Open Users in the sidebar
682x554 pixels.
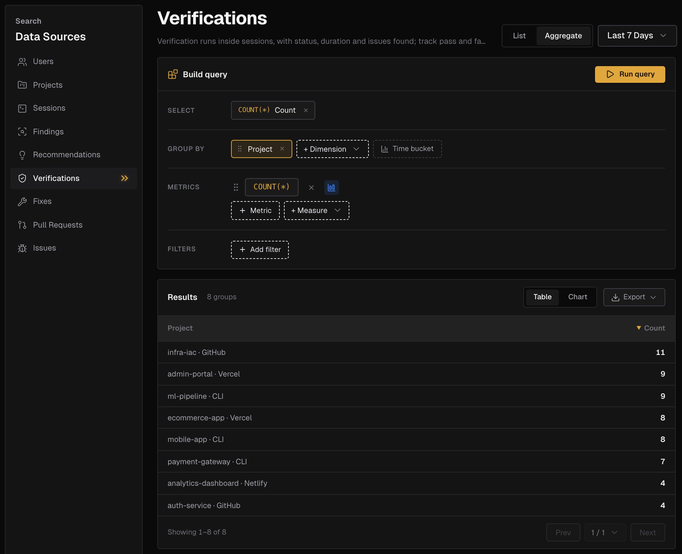pyautogui.click(x=74, y=62)
